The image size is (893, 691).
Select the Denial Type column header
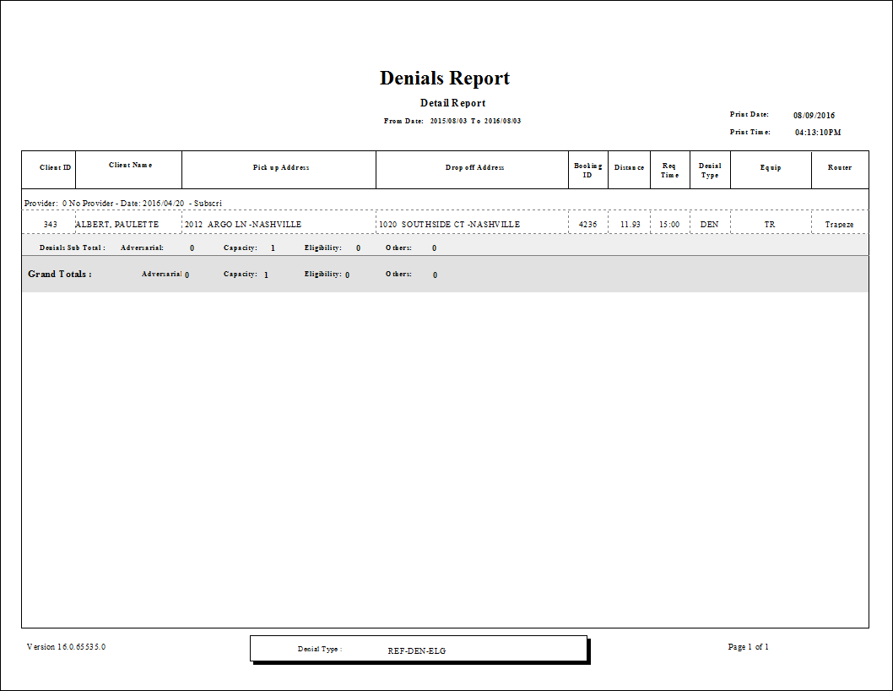click(709, 170)
